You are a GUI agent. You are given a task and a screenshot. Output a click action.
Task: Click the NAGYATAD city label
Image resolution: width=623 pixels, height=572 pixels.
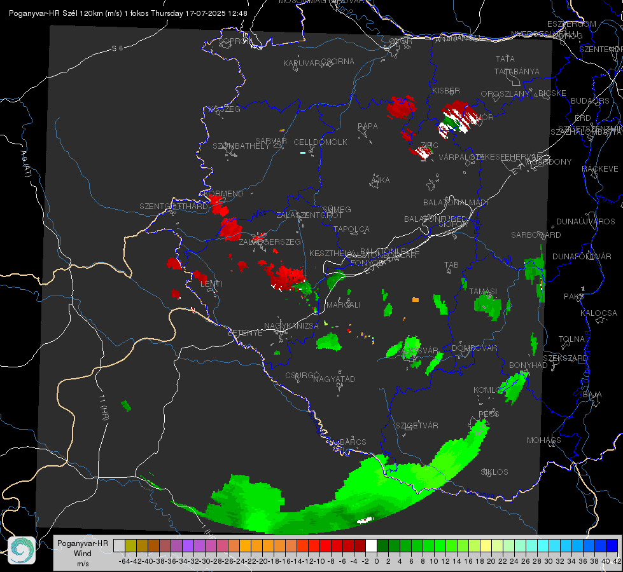[x=334, y=379]
